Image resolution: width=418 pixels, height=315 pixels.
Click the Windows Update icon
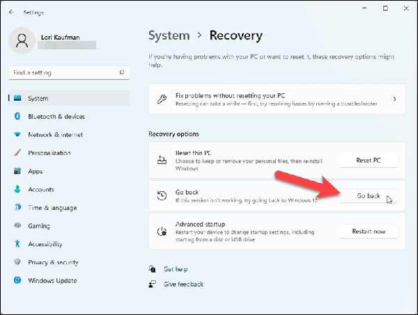pyautogui.click(x=17, y=280)
